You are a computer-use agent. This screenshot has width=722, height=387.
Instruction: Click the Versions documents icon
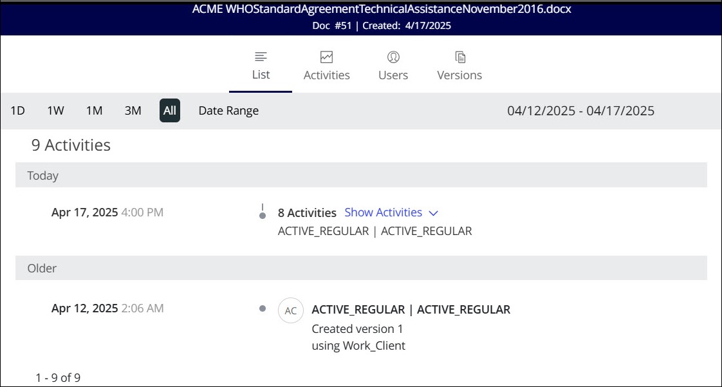(x=459, y=57)
